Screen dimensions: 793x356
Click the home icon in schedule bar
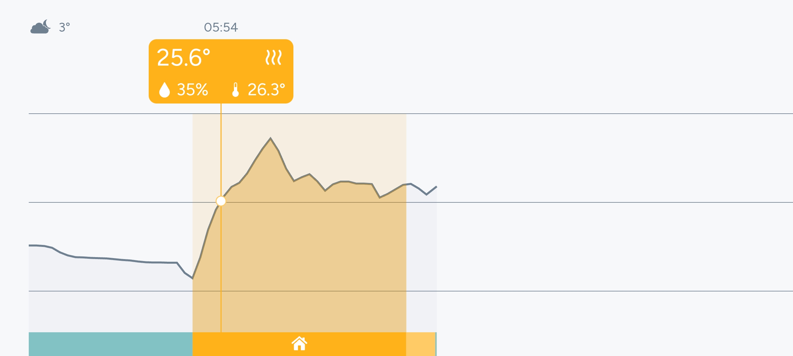click(299, 343)
